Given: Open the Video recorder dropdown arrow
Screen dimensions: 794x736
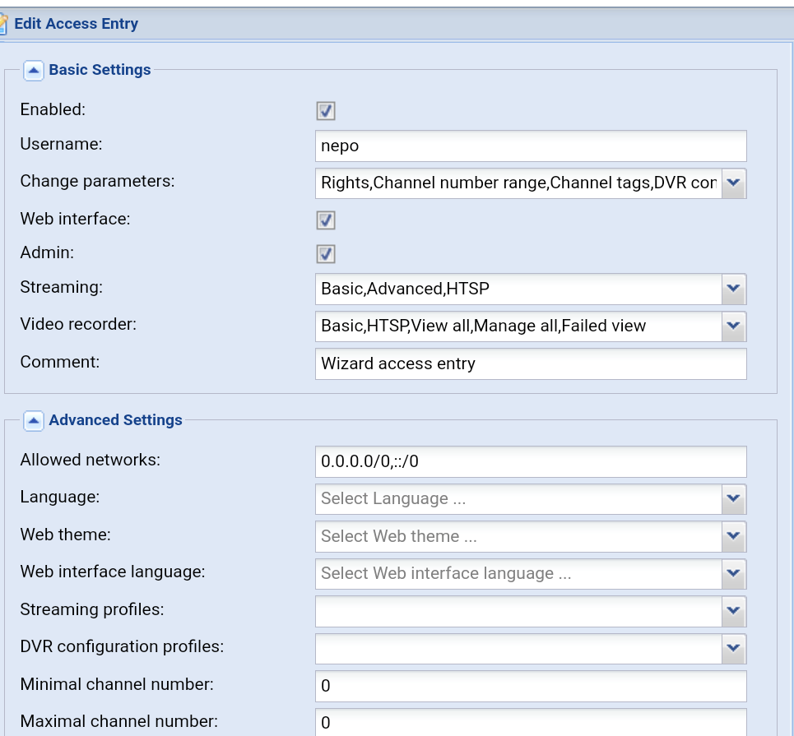Looking at the screenshot, I should coord(734,326).
